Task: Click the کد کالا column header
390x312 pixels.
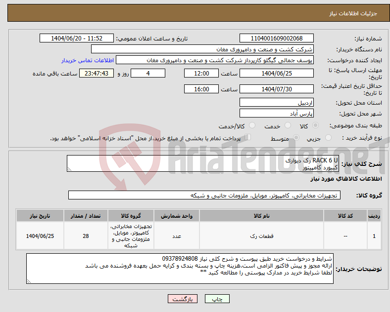Action: (345, 216)
